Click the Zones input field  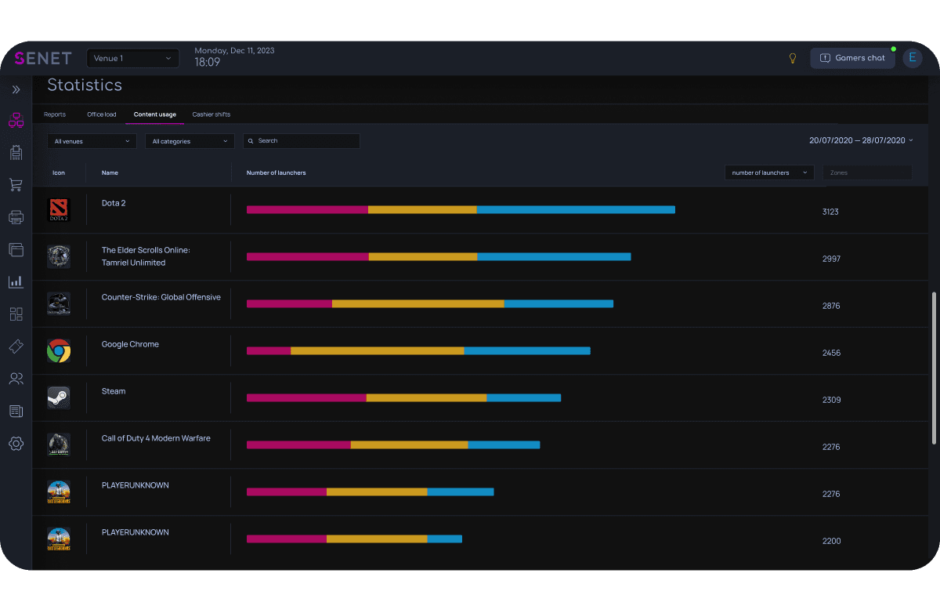pos(867,172)
